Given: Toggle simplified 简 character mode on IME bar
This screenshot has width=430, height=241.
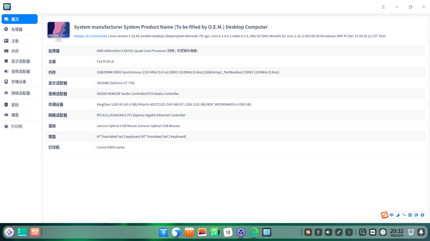Looking at the screenshot, I should click(410, 215).
